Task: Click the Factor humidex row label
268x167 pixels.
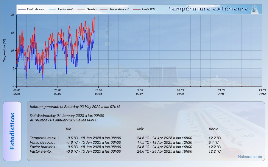Action: [43, 147]
